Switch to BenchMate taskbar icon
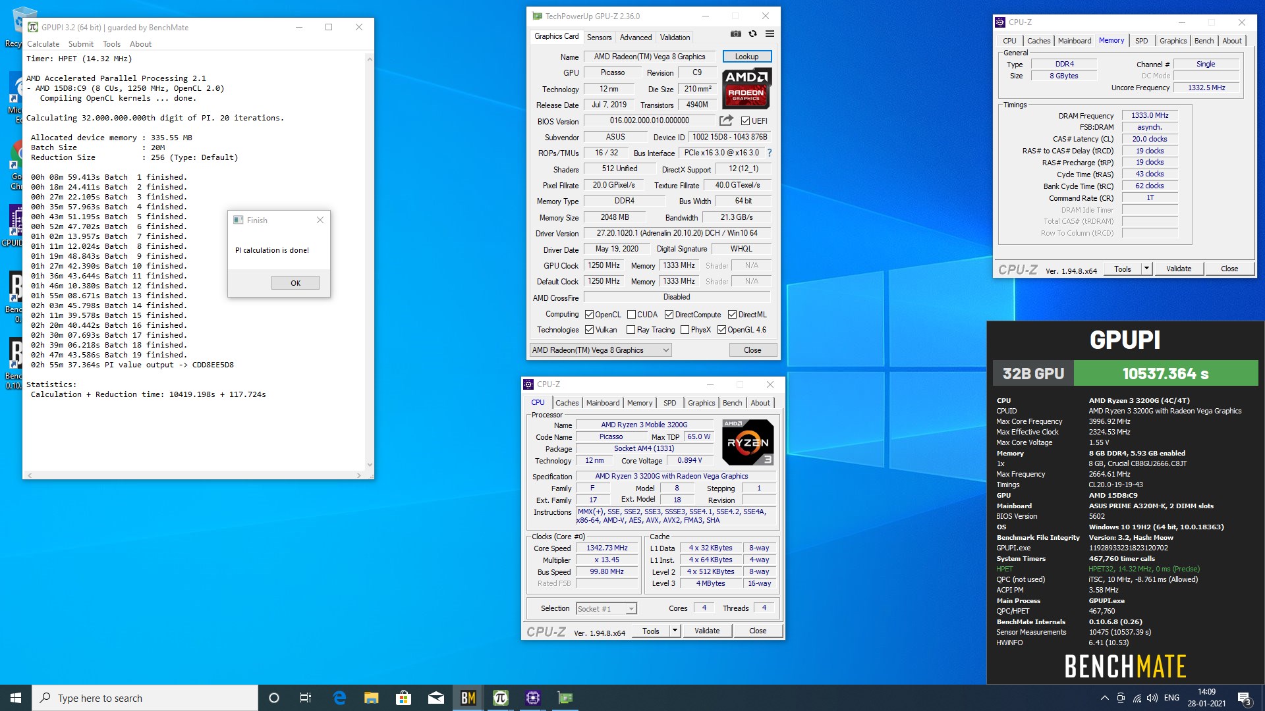Viewport: 1265px width, 711px height. tap(468, 698)
